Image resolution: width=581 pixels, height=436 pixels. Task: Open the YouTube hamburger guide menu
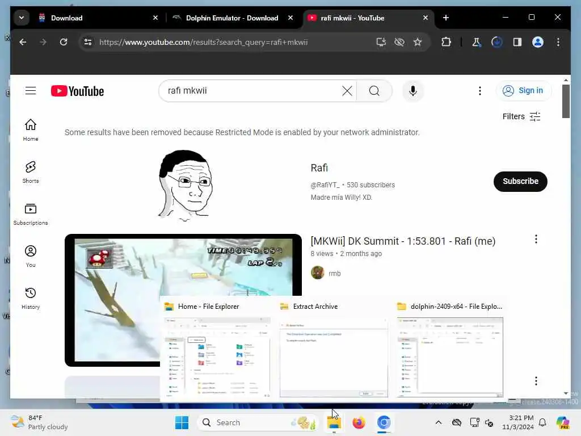pos(31,91)
